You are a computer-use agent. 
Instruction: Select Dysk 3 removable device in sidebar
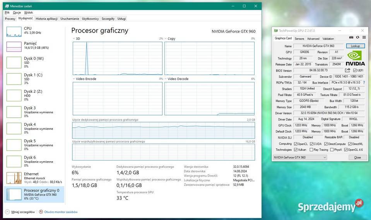(x=34, y=112)
